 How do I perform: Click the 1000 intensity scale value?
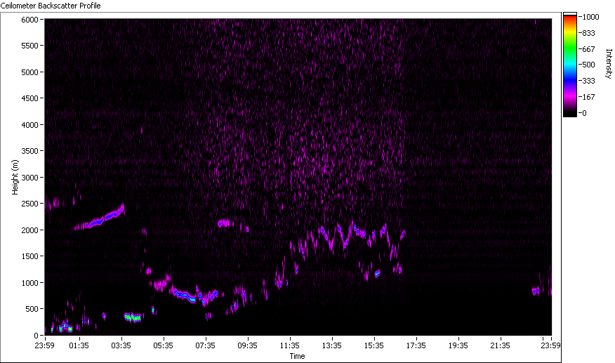click(590, 17)
